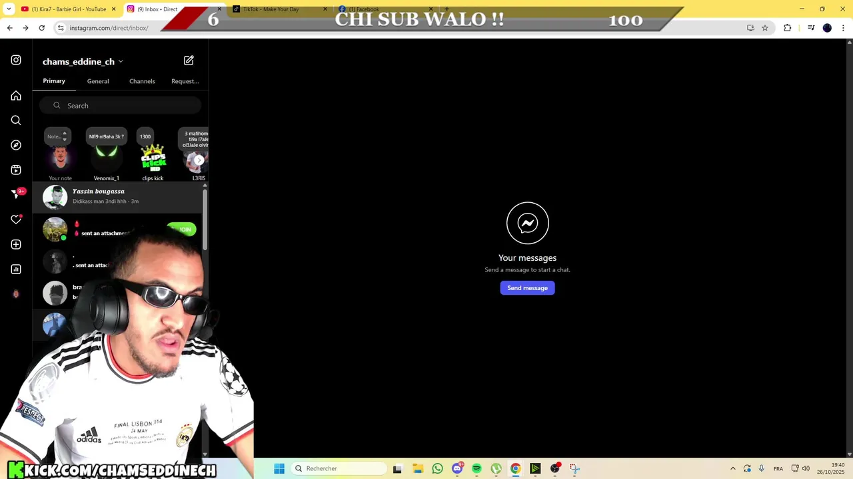Switch to the TikTok Make Your Day tab
Image resolution: width=853 pixels, height=479 pixels.
280,9
